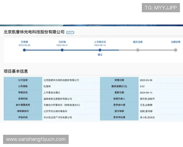Click the 保荐代表人 label cell
The image size is (183, 147).
tap(119, 99)
